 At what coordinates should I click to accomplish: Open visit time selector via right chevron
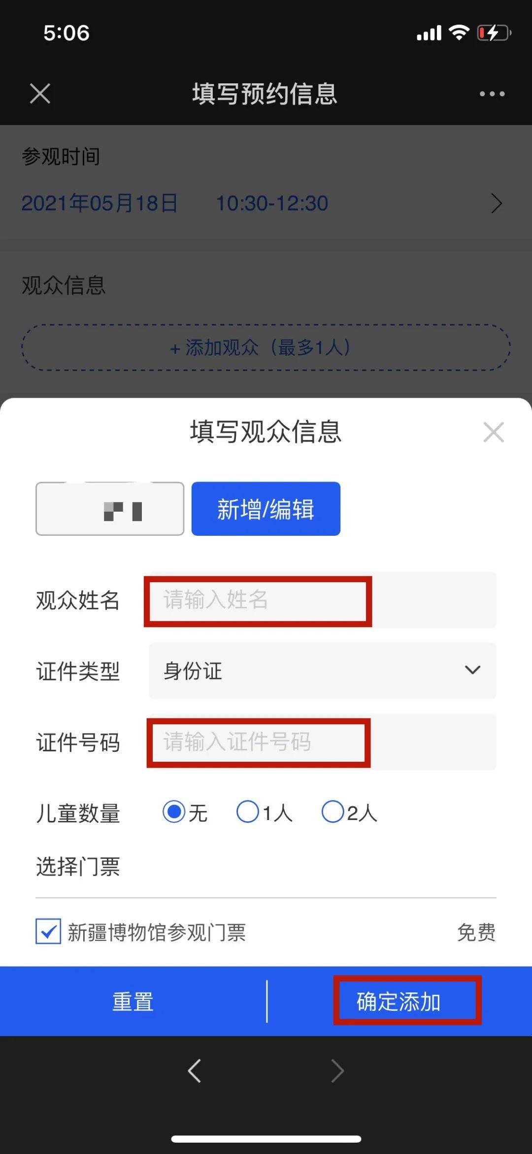click(497, 203)
